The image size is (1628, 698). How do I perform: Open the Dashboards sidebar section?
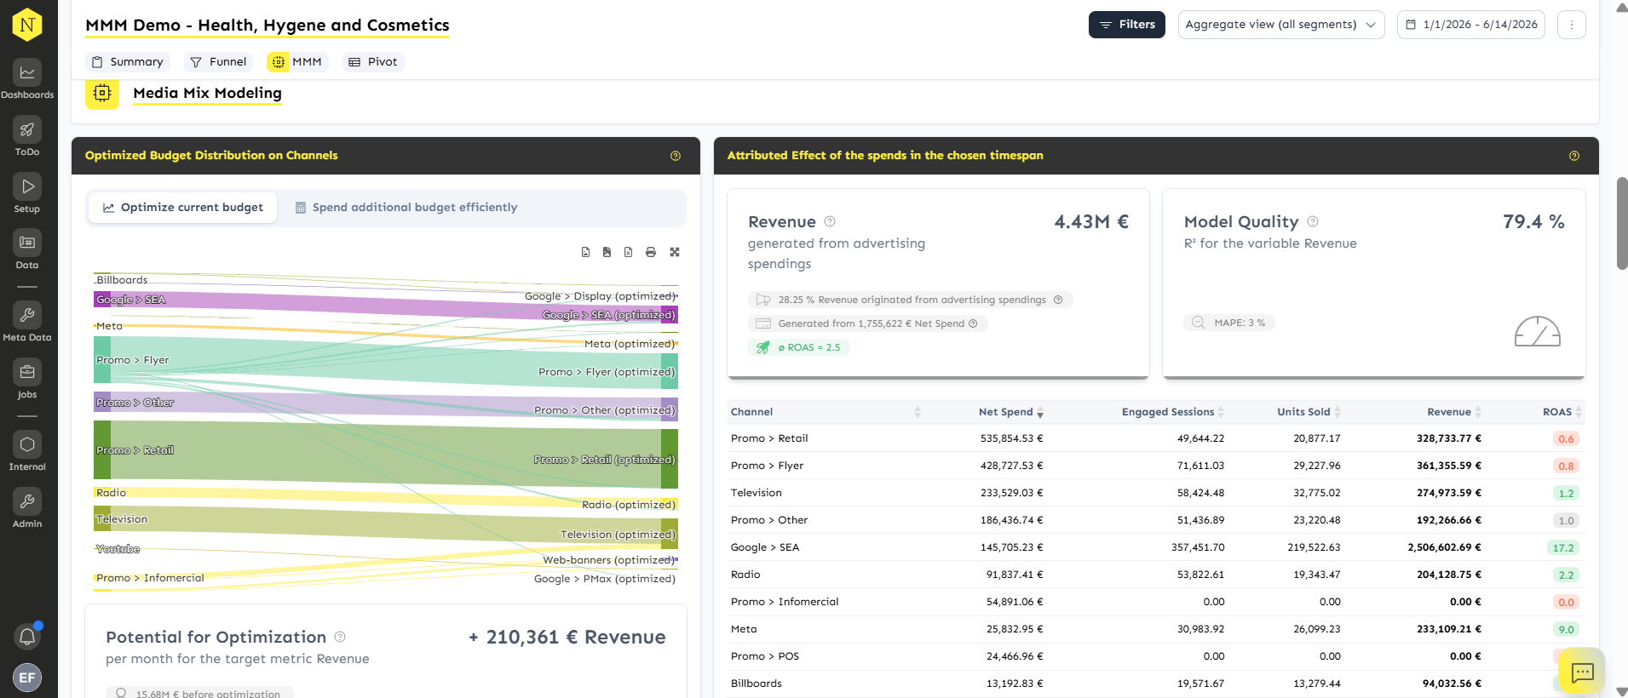click(x=27, y=80)
